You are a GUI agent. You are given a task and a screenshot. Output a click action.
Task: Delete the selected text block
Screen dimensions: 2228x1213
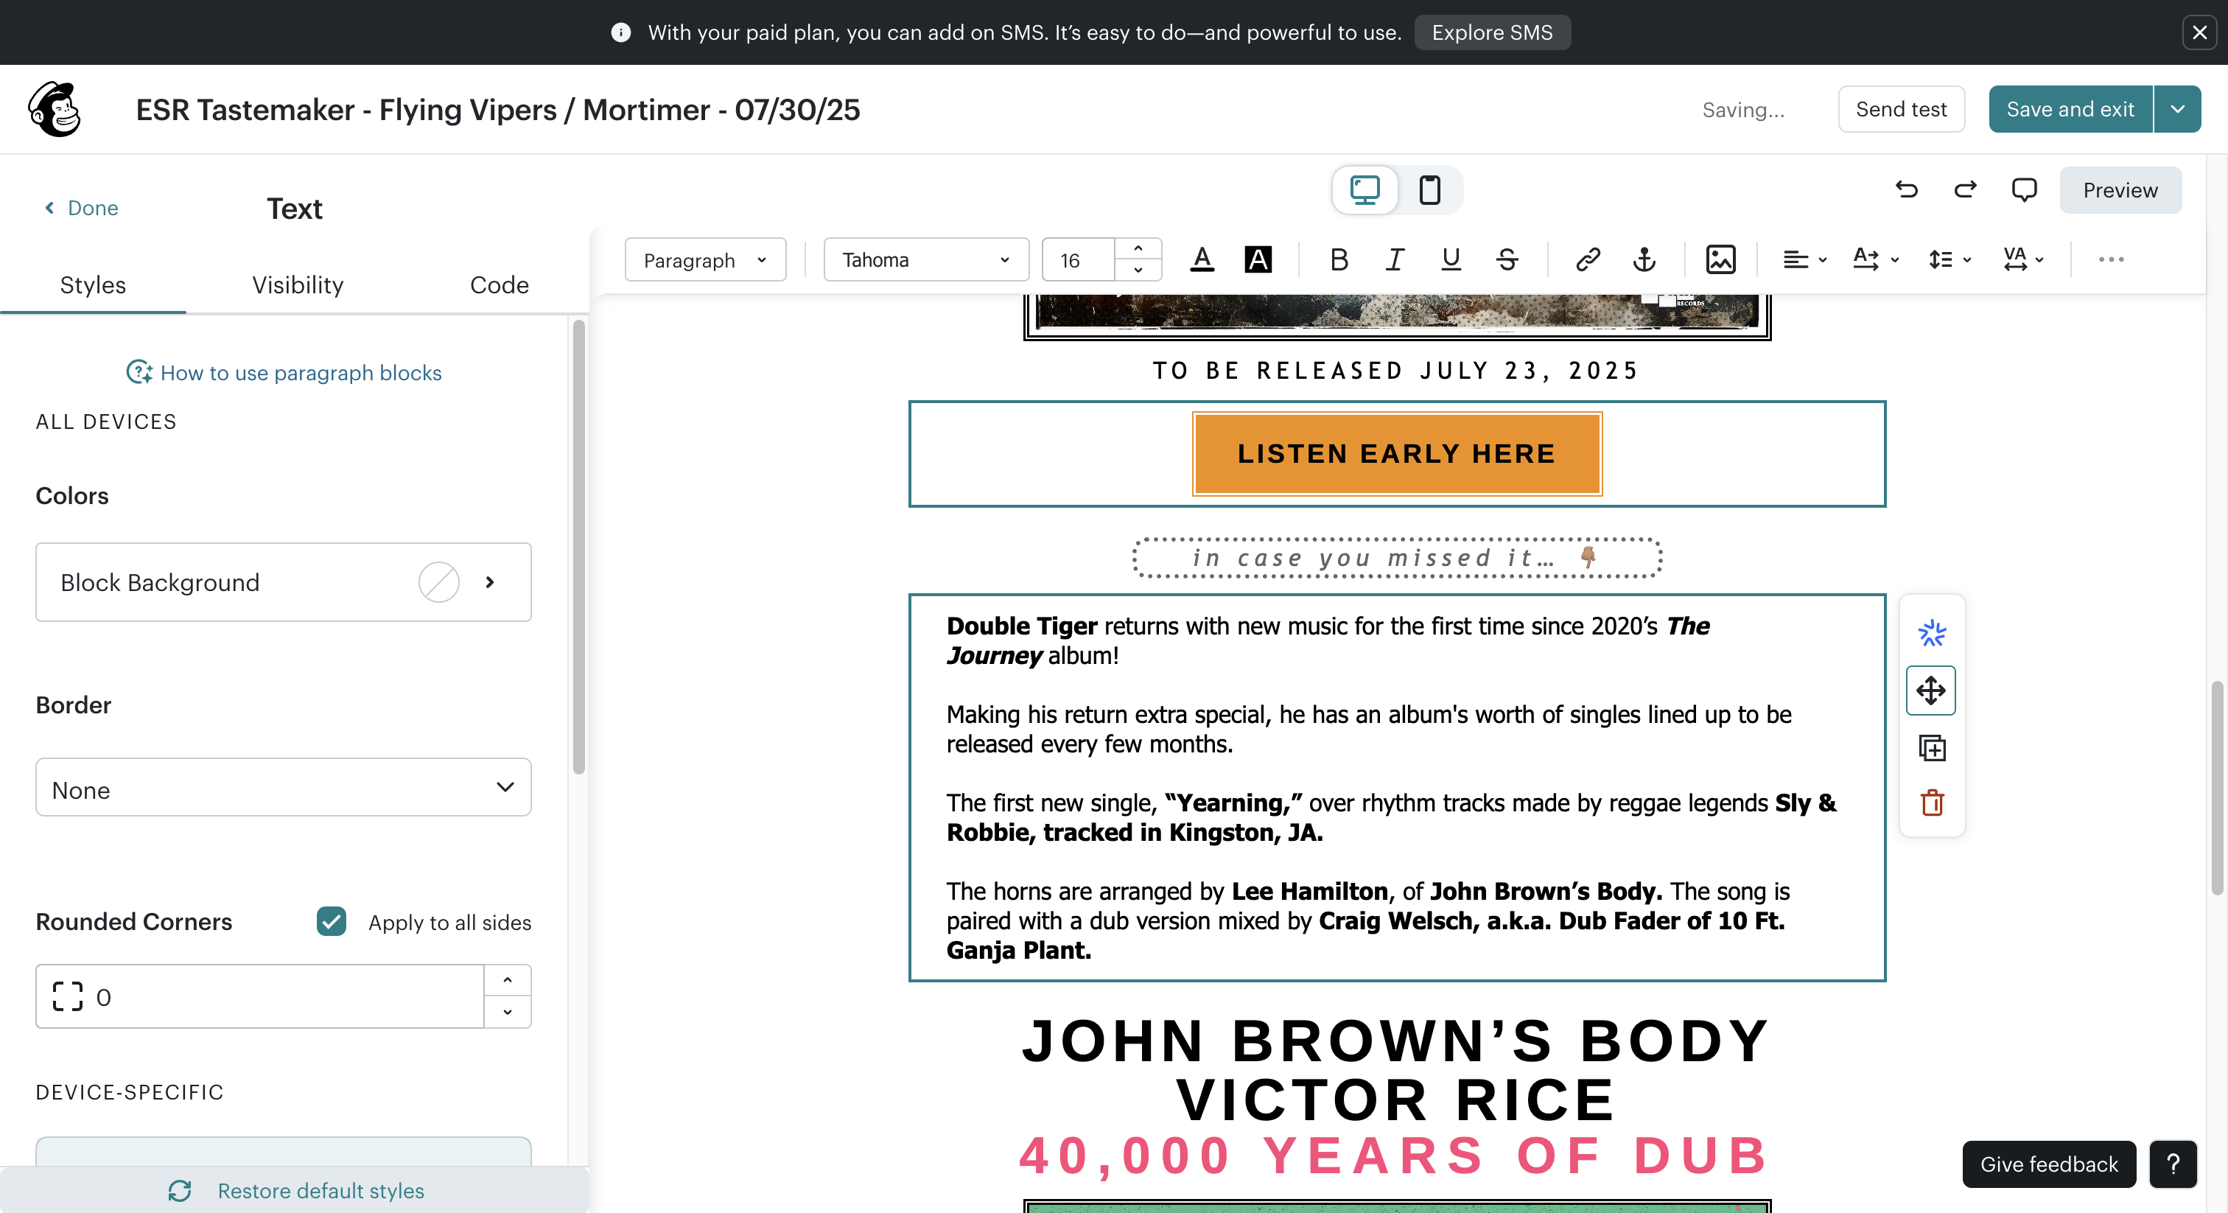1931,803
